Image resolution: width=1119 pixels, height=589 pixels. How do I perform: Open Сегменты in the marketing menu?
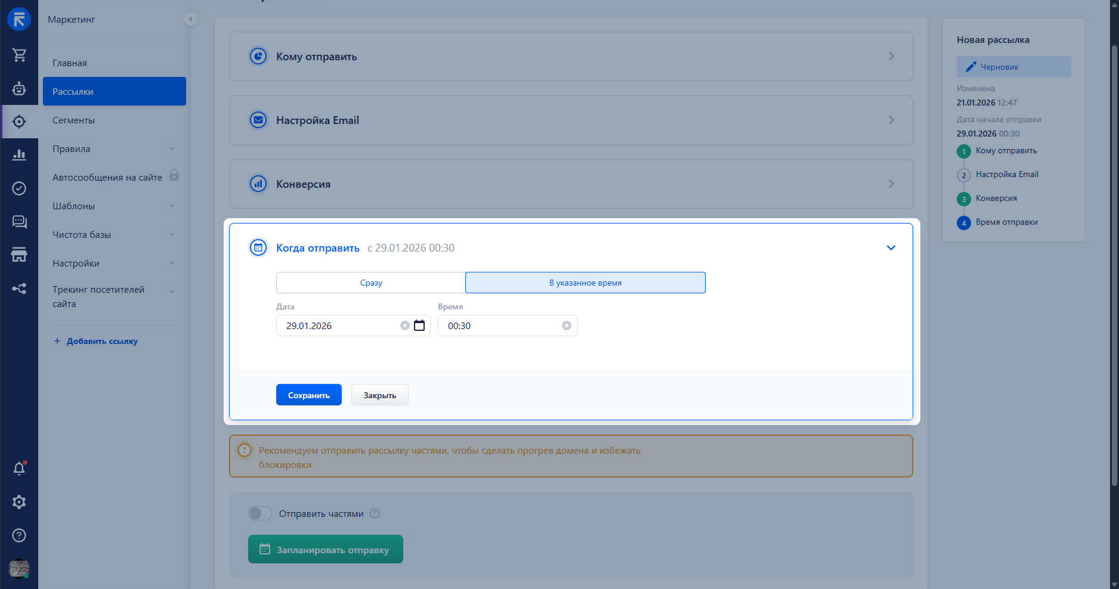pyautogui.click(x=73, y=120)
